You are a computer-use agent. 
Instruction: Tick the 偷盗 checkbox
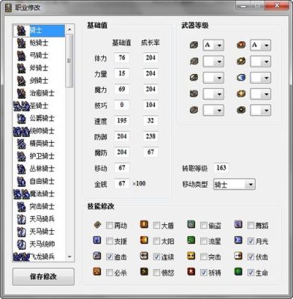(x=203, y=226)
